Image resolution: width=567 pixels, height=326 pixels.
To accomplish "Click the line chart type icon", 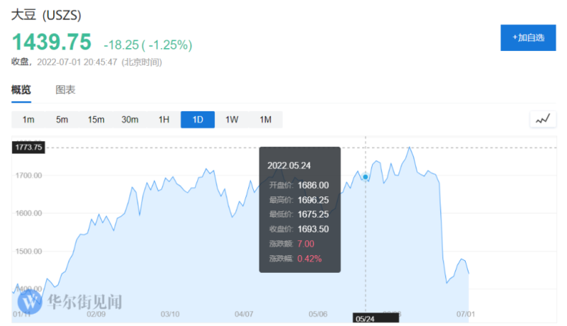I will click(x=543, y=119).
